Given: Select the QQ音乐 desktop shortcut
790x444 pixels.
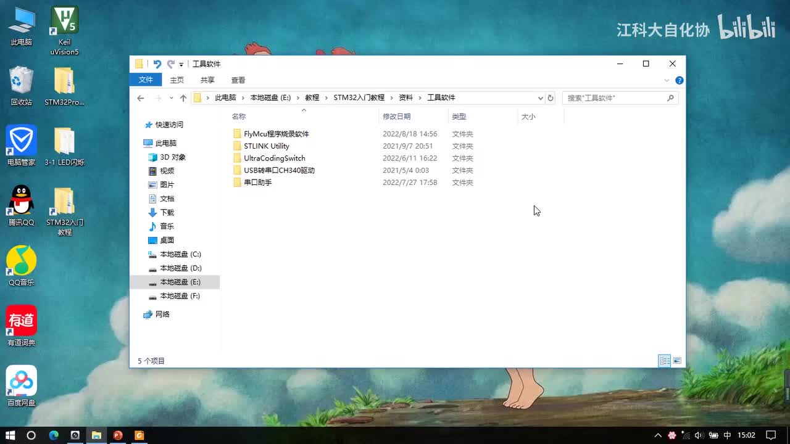Looking at the screenshot, I should coord(22,266).
